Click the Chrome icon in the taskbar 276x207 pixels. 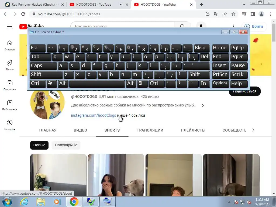[74, 202]
